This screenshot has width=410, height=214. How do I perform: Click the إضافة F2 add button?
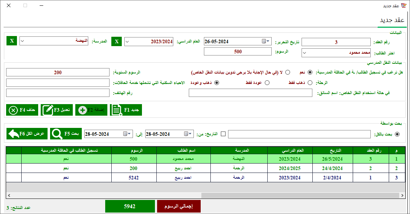[x=91, y=110]
